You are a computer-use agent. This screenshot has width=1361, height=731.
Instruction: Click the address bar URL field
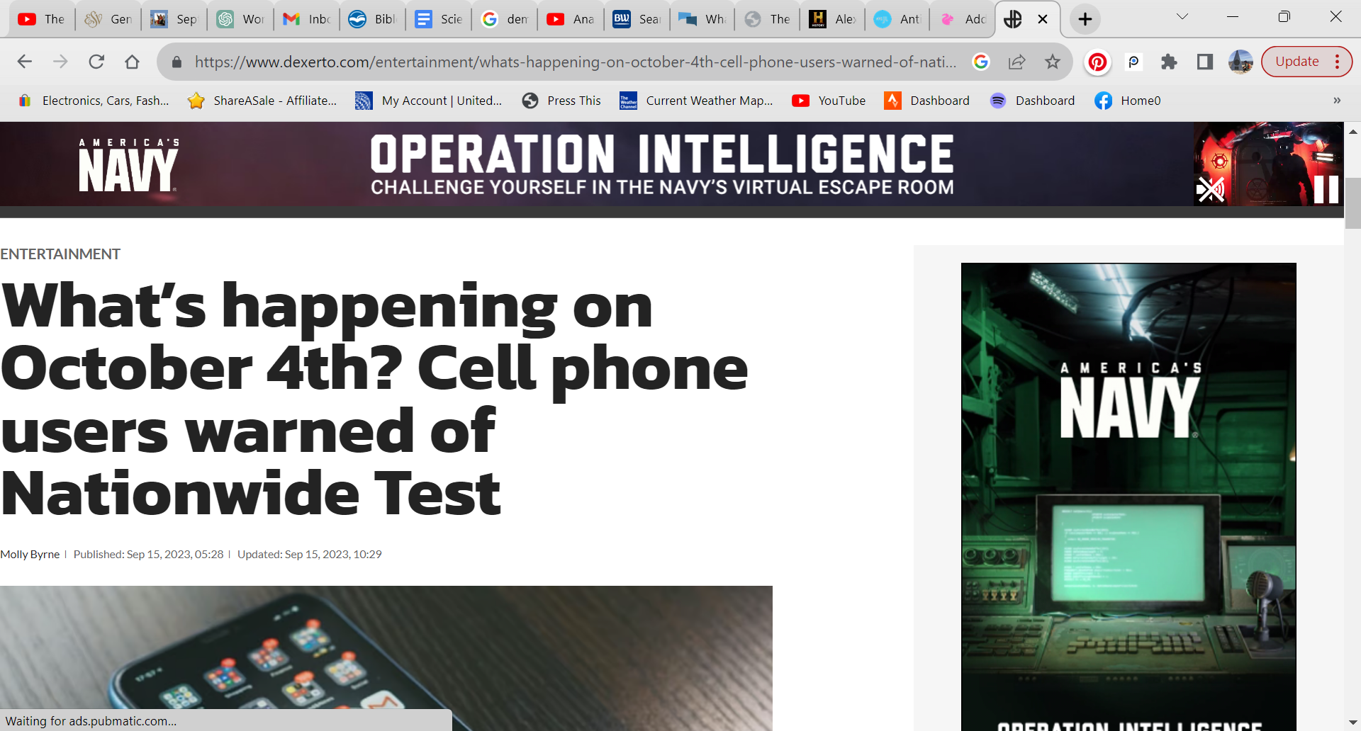click(574, 62)
